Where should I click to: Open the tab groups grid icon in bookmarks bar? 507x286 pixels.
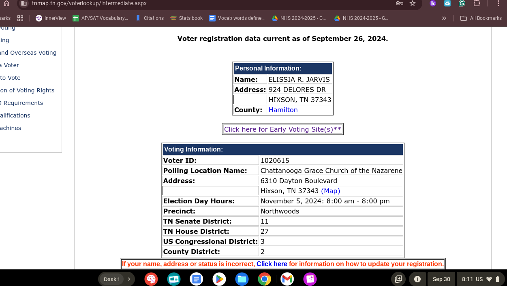point(20,18)
